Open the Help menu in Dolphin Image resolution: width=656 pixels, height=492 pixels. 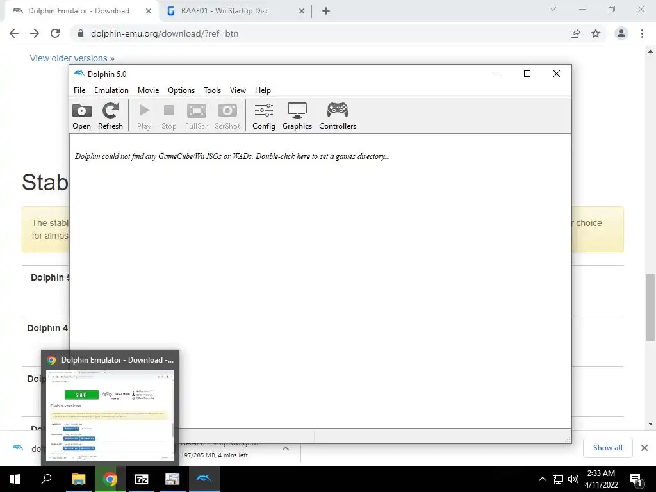tap(263, 90)
